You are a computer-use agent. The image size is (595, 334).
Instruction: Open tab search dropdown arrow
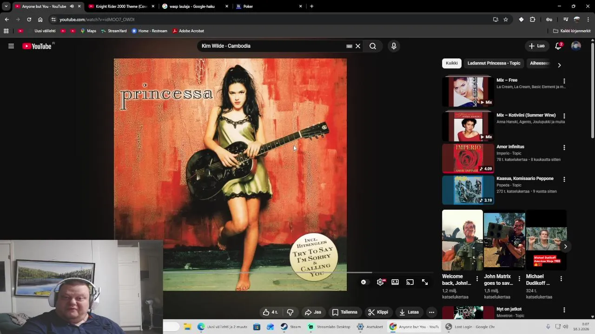(x=6, y=6)
